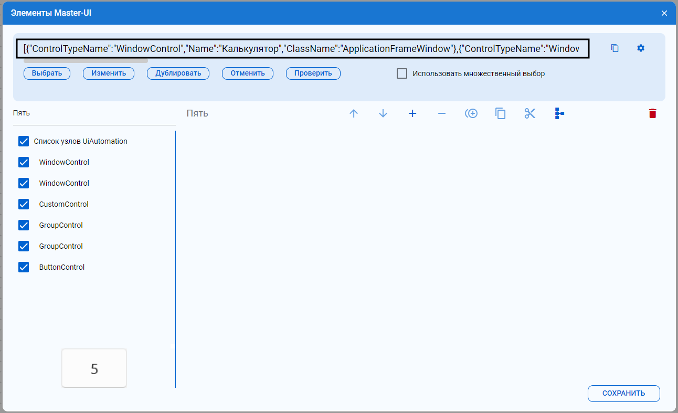The height and width of the screenshot is (413, 678).
Task: Enable the 'Использовать множественный выбор' checkbox
Action: point(402,73)
